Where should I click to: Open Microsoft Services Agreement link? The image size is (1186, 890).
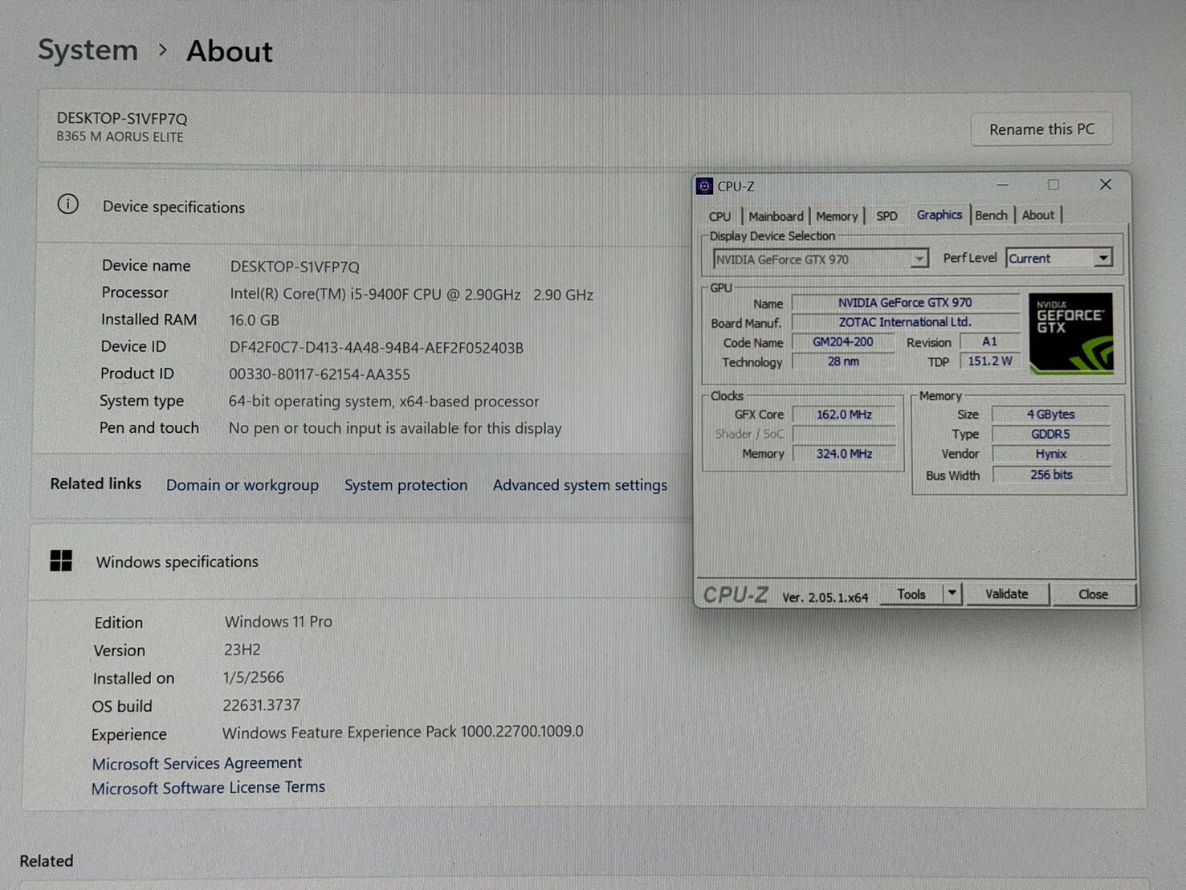click(197, 763)
